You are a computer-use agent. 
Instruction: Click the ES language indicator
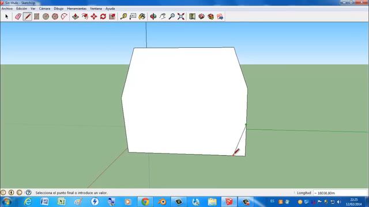coord(272,201)
